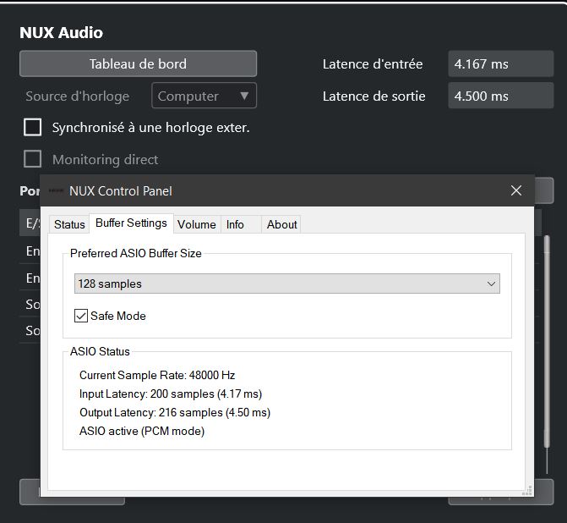This screenshot has width=567, height=523.
Task: Click the resize grip of control panel
Action: tap(527, 488)
